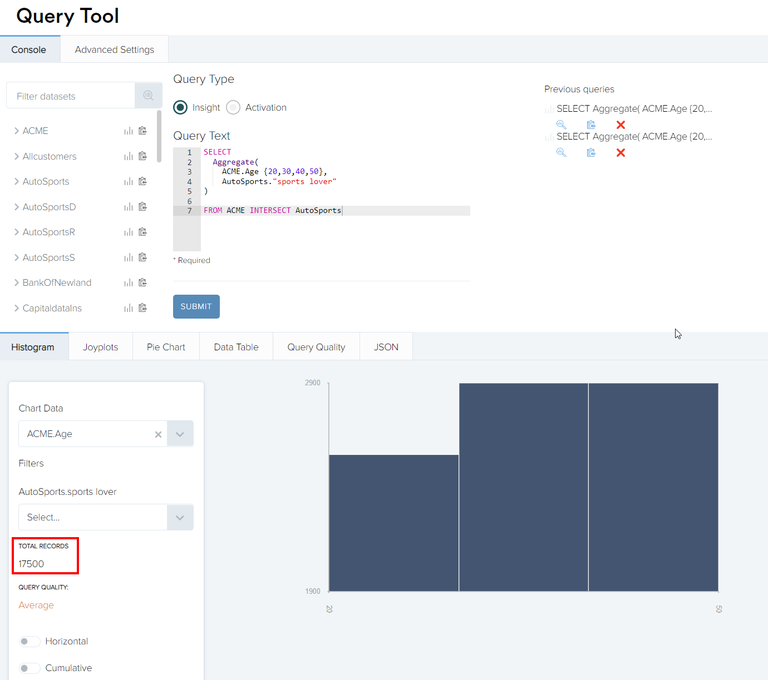Click the clipboard icon for ACME dataset

tap(142, 131)
